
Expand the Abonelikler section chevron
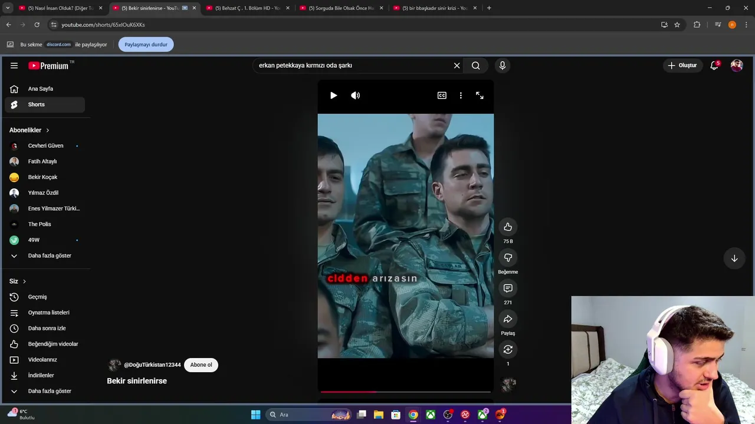pos(48,130)
